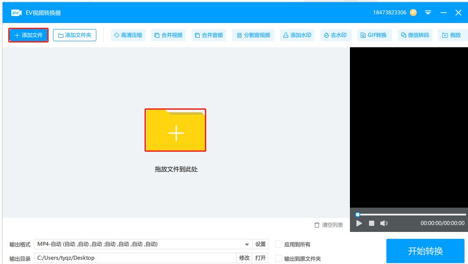Image resolution: width=468 pixels, height=264 pixels.
Task: Select the 分割音视频 splitter tool
Action: (x=253, y=35)
